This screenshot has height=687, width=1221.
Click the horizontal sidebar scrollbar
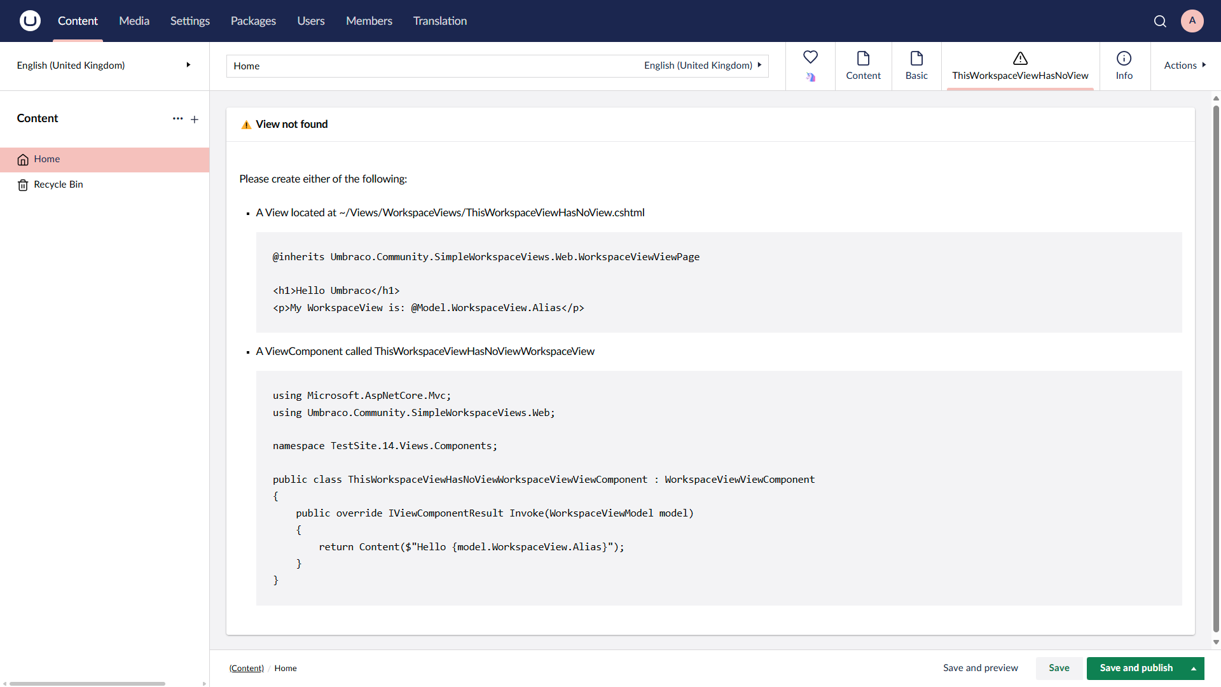pyautogui.click(x=87, y=683)
